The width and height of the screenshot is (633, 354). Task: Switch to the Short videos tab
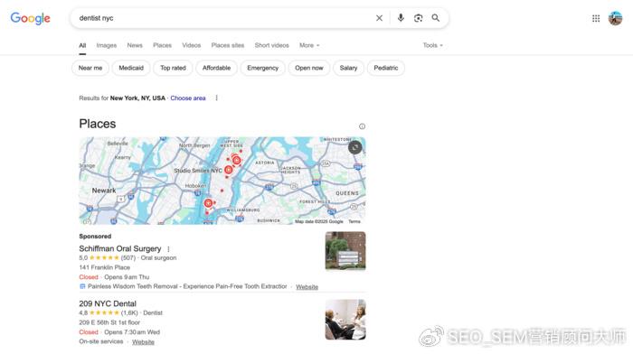[x=271, y=45]
